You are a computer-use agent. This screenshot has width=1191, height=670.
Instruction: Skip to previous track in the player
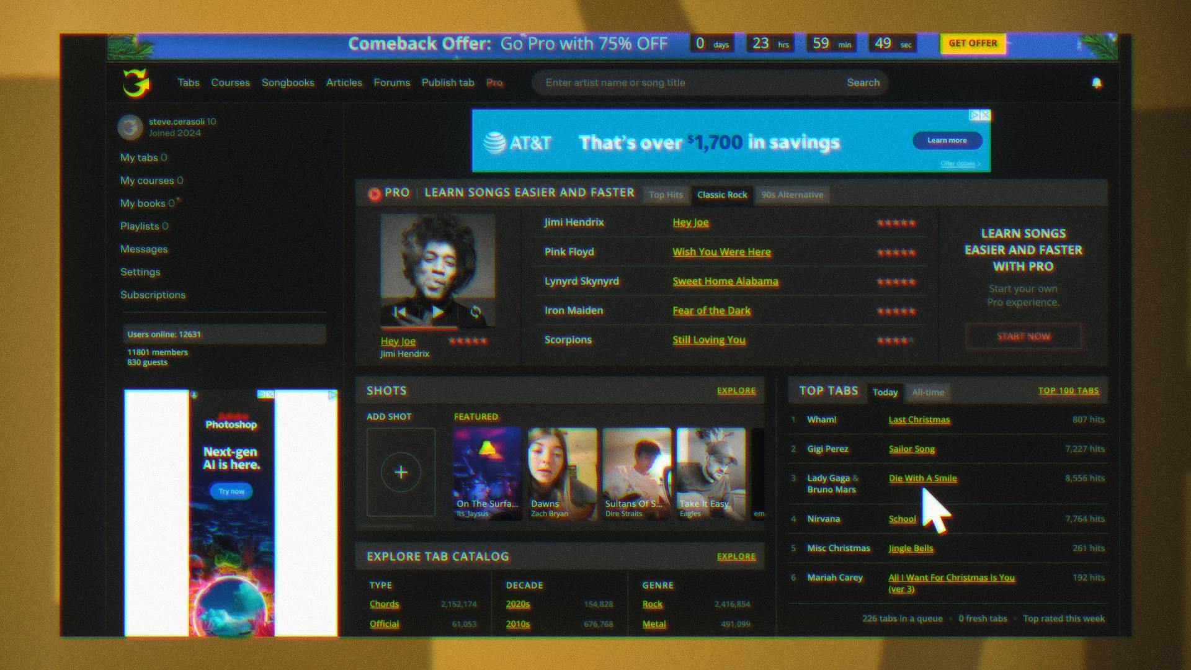pos(400,312)
